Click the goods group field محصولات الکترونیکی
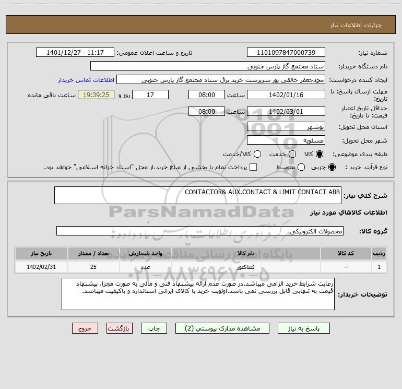The image size is (402, 389). (x=200, y=231)
